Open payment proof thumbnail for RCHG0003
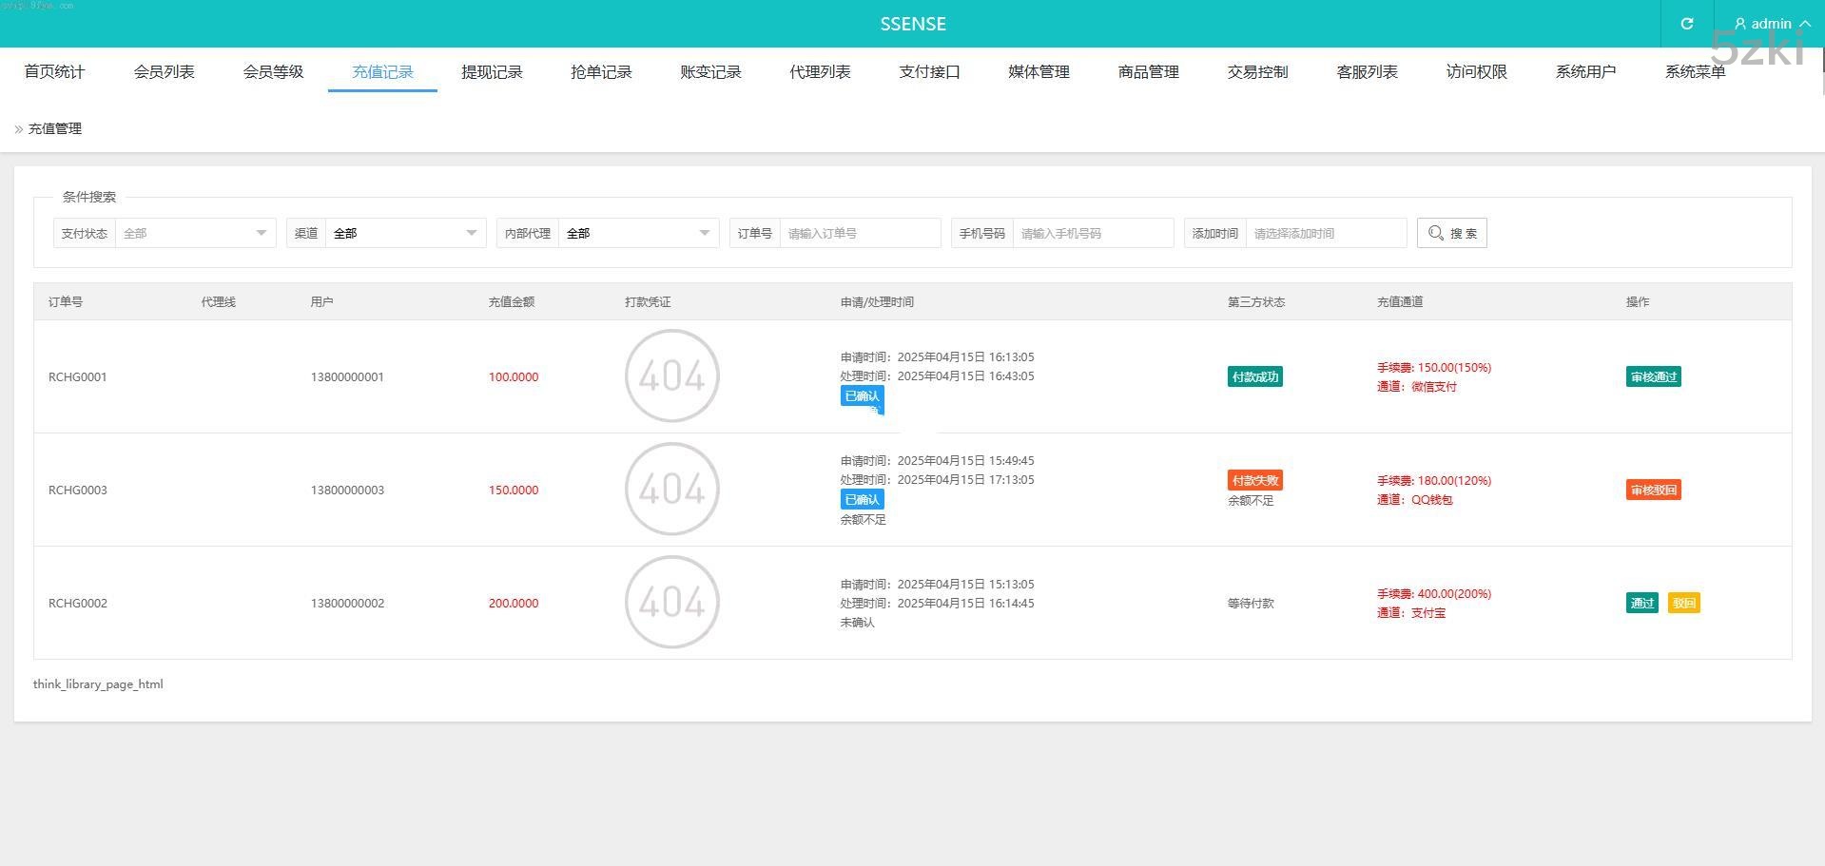This screenshot has height=866, width=1825. 671,490
